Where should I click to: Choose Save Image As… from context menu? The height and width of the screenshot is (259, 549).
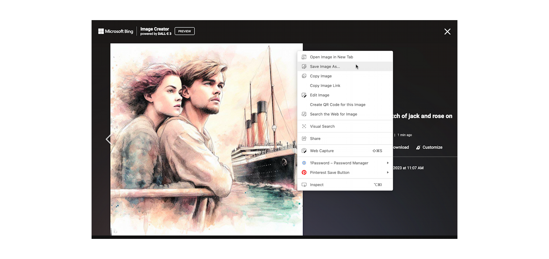click(325, 67)
